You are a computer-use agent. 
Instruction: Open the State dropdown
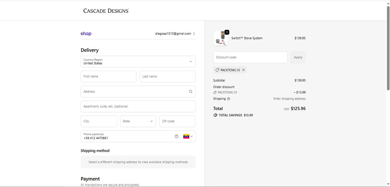(138, 121)
